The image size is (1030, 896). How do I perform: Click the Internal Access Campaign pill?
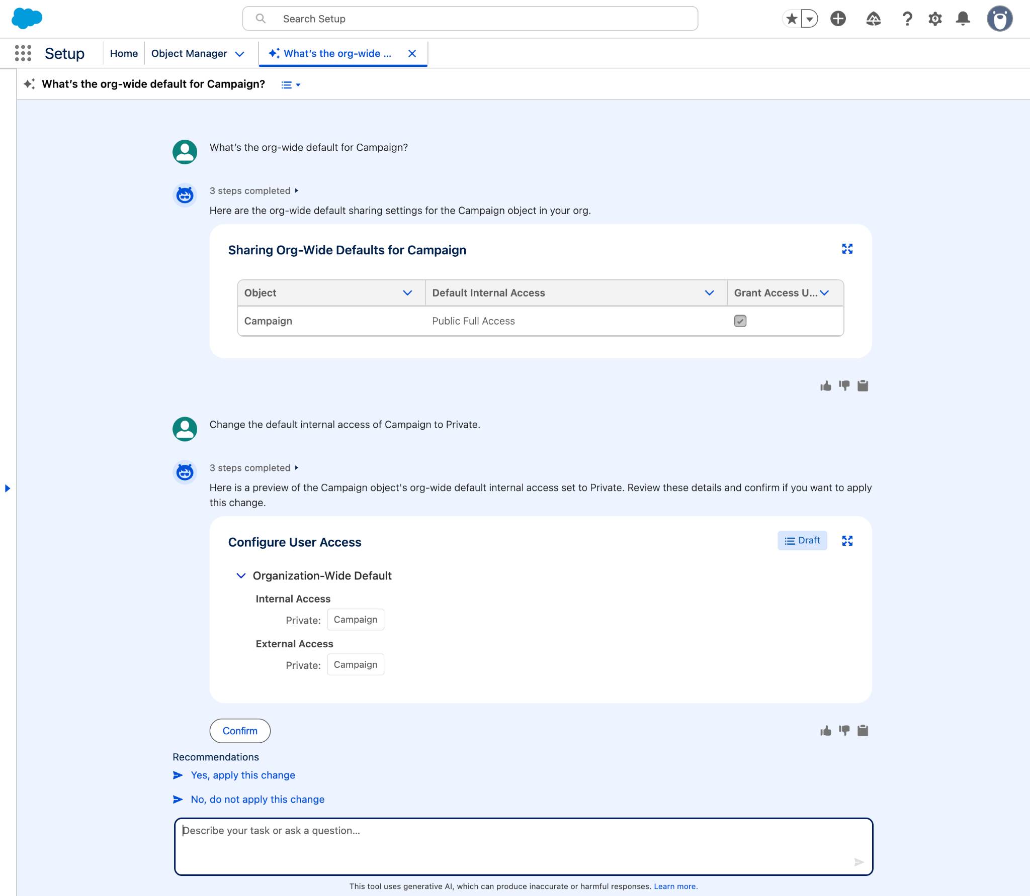pos(356,620)
